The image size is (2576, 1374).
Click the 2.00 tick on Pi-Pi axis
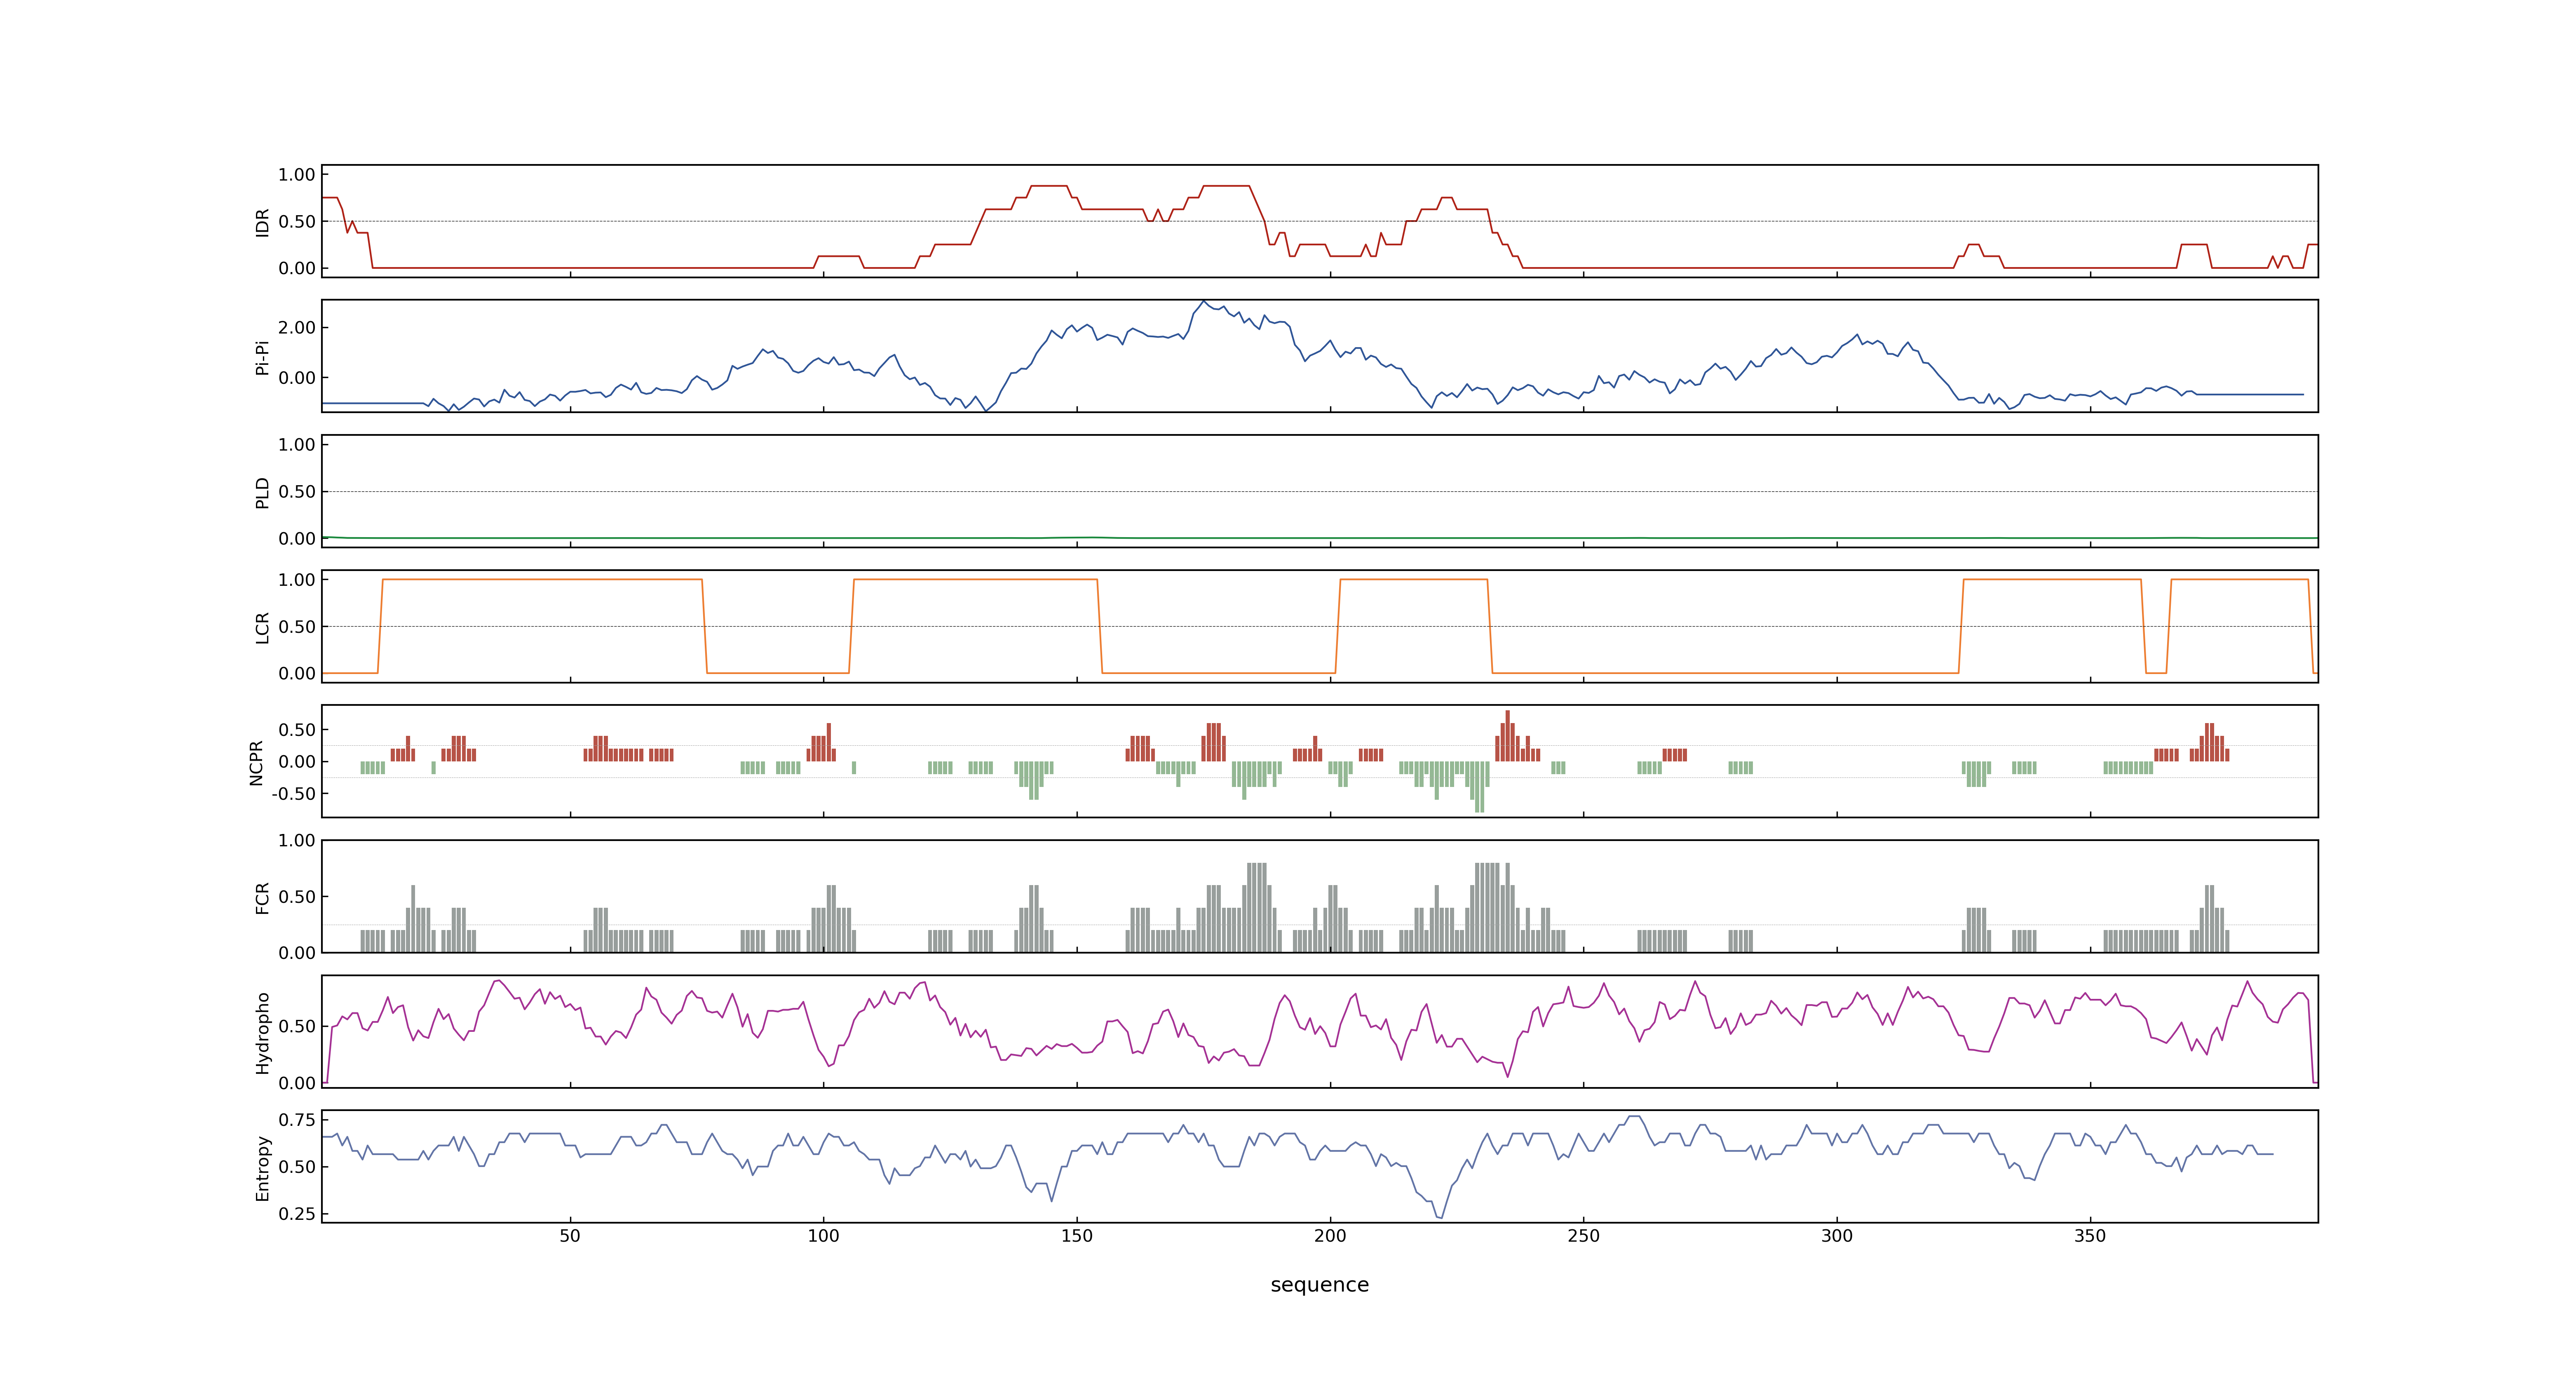297,328
